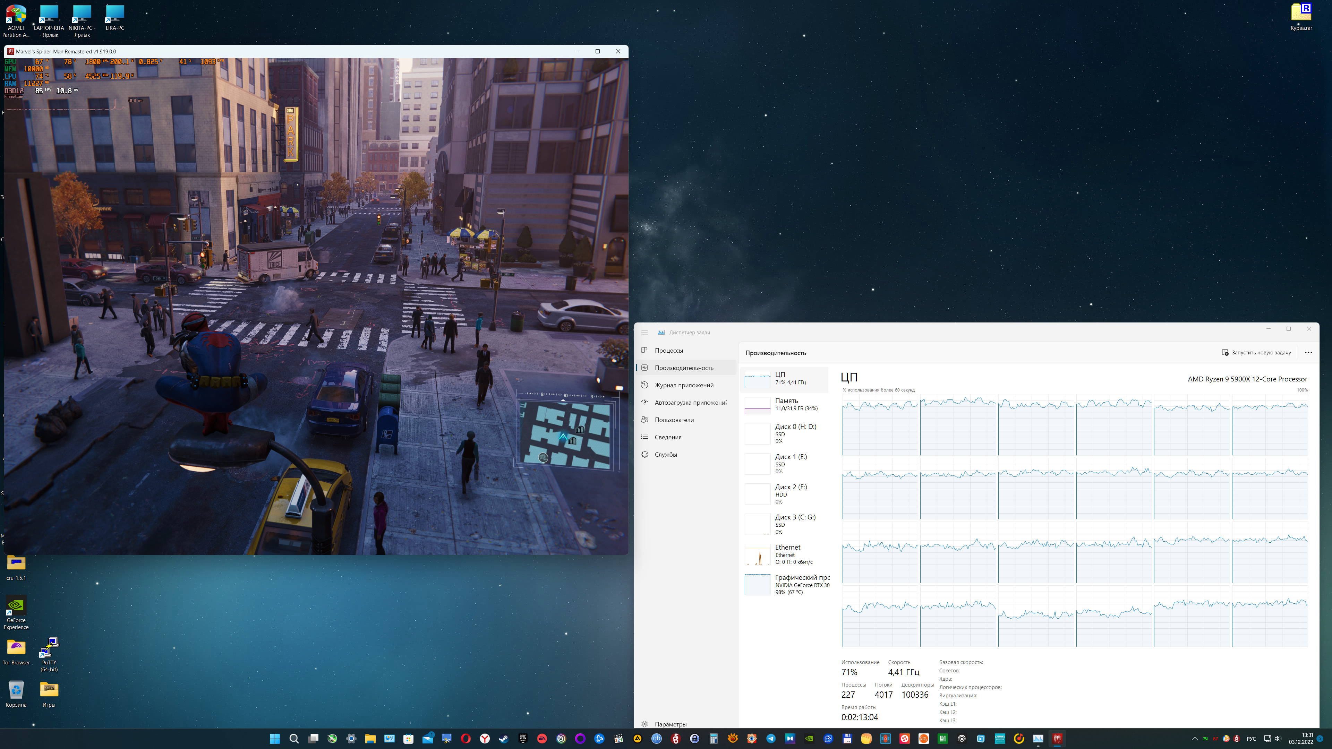Open the three-dot more options menu
This screenshot has width=1332, height=749.
(x=1308, y=353)
